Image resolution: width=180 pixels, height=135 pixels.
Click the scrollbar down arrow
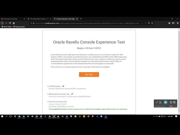179,113
